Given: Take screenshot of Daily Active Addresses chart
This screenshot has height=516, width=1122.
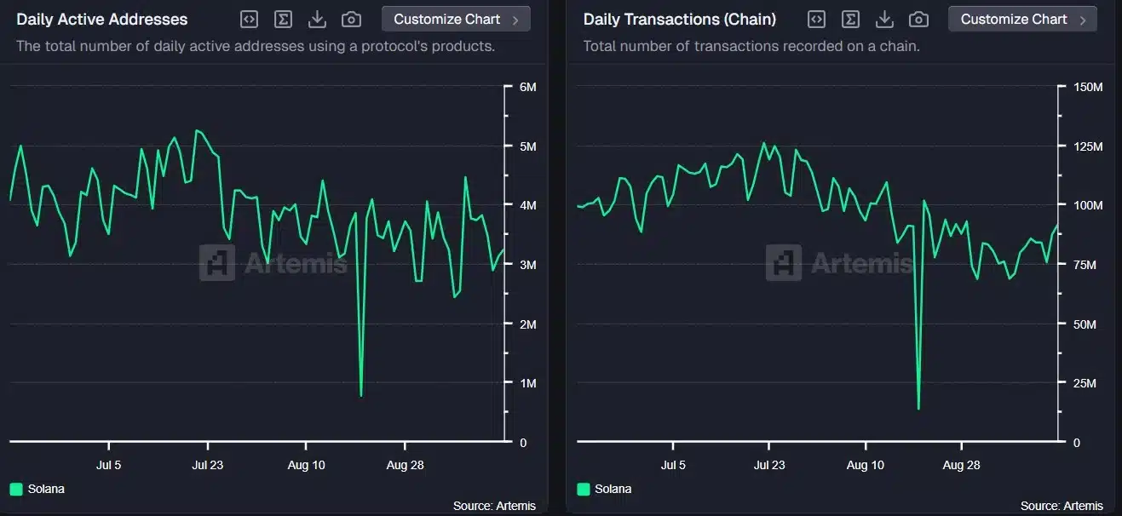Looking at the screenshot, I should pos(351,19).
